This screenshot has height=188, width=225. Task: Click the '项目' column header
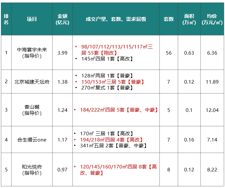click(32, 19)
